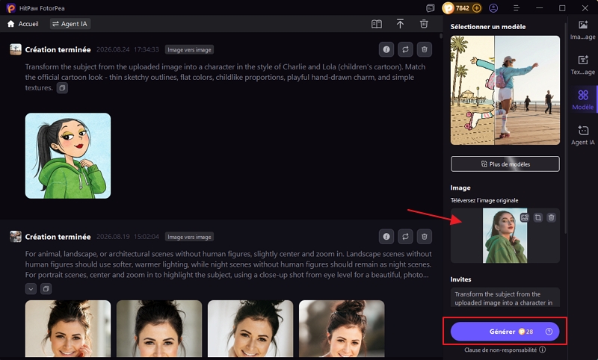This screenshot has width=598, height=360.
Task: Open the Text to image sidebar tab
Action: point(583,65)
